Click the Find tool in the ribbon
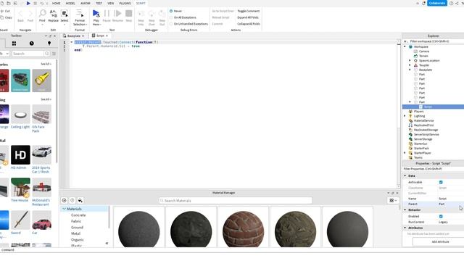 pyautogui.click(x=42, y=16)
